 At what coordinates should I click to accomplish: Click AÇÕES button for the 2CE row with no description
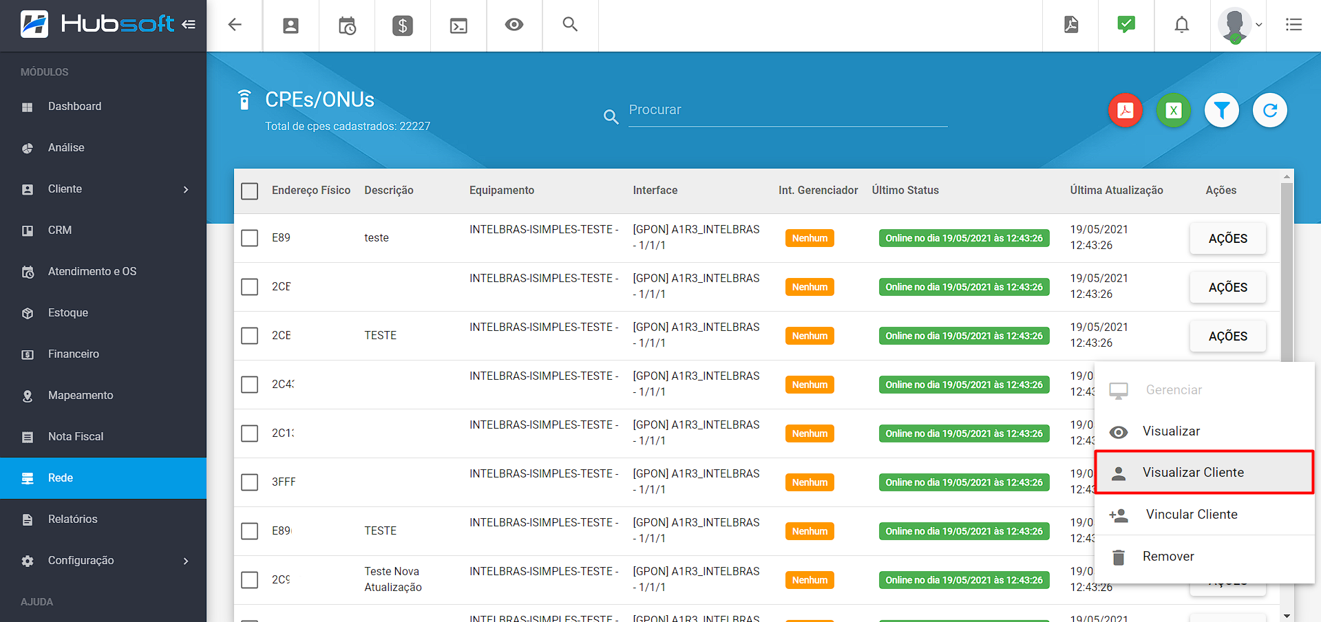click(x=1227, y=288)
